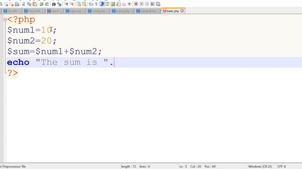Click the 'Pos : 69' status entry
The image size is (302, 169).
coord(210,167)
